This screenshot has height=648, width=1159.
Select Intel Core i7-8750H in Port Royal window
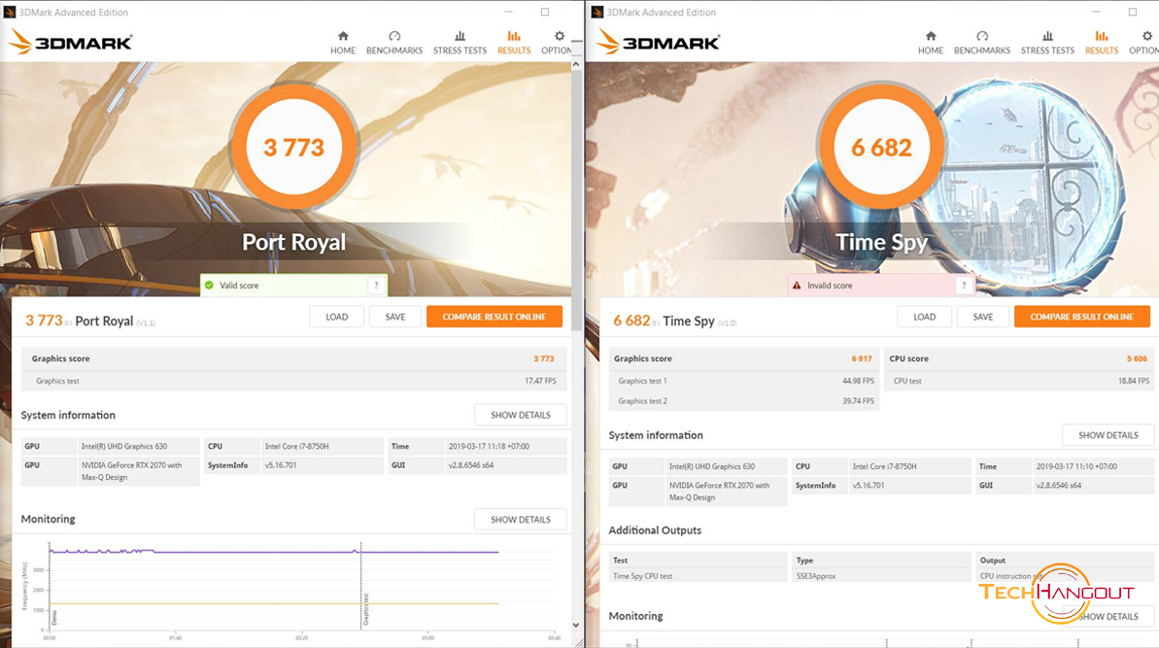pyautogui.click(x=296, y=446)
